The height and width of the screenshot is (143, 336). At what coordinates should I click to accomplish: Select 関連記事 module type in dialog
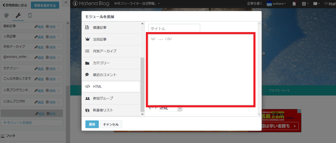(111, 27)
